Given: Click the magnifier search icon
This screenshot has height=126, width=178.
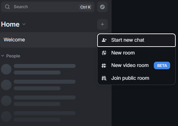Looking at the screenshot, I should tap(7, 7).
